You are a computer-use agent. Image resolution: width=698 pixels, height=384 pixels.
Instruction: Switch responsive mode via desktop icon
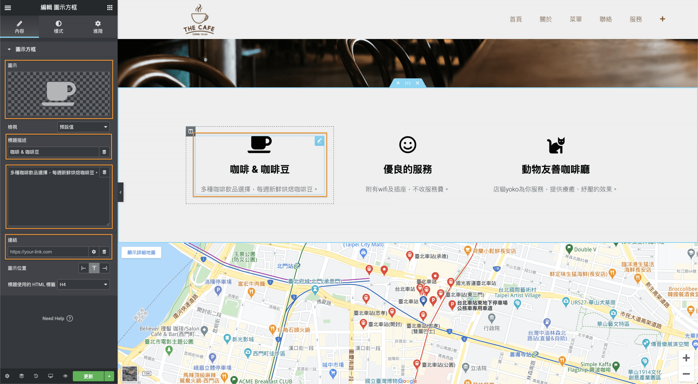(51, 376)
